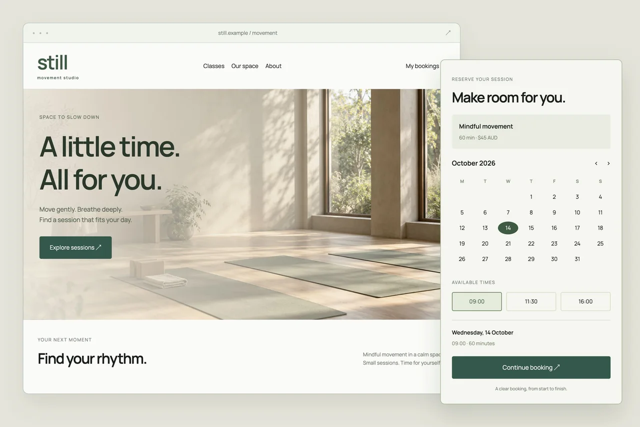Click the October 2026 month label
The width and height of the screenshot is (640, 427).
coord(473,163)
